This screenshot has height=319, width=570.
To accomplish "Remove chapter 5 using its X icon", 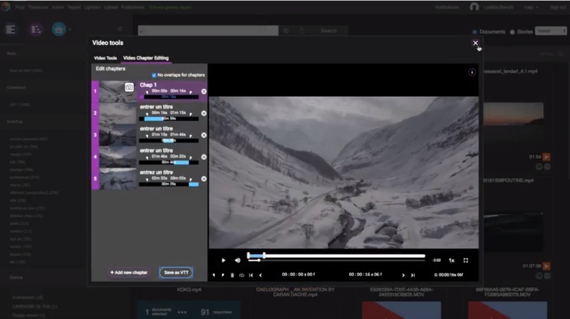I will (203, 179).
